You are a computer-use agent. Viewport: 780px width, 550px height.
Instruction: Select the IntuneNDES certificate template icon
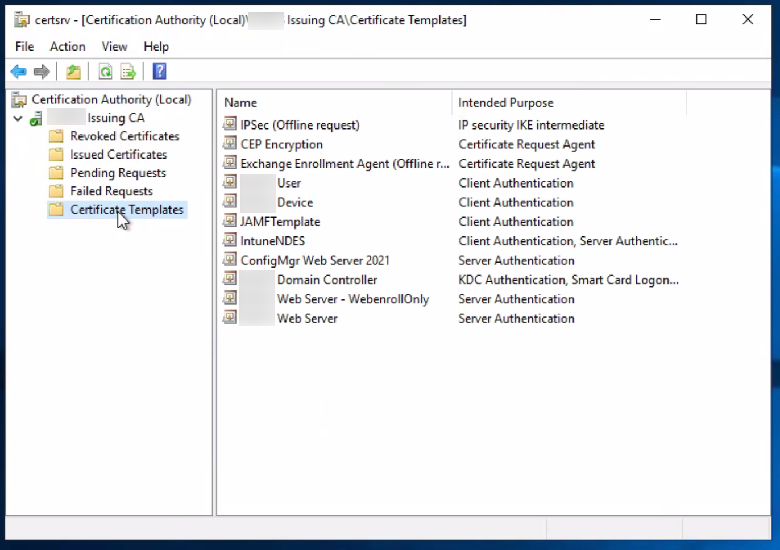[x=230, y=240]
